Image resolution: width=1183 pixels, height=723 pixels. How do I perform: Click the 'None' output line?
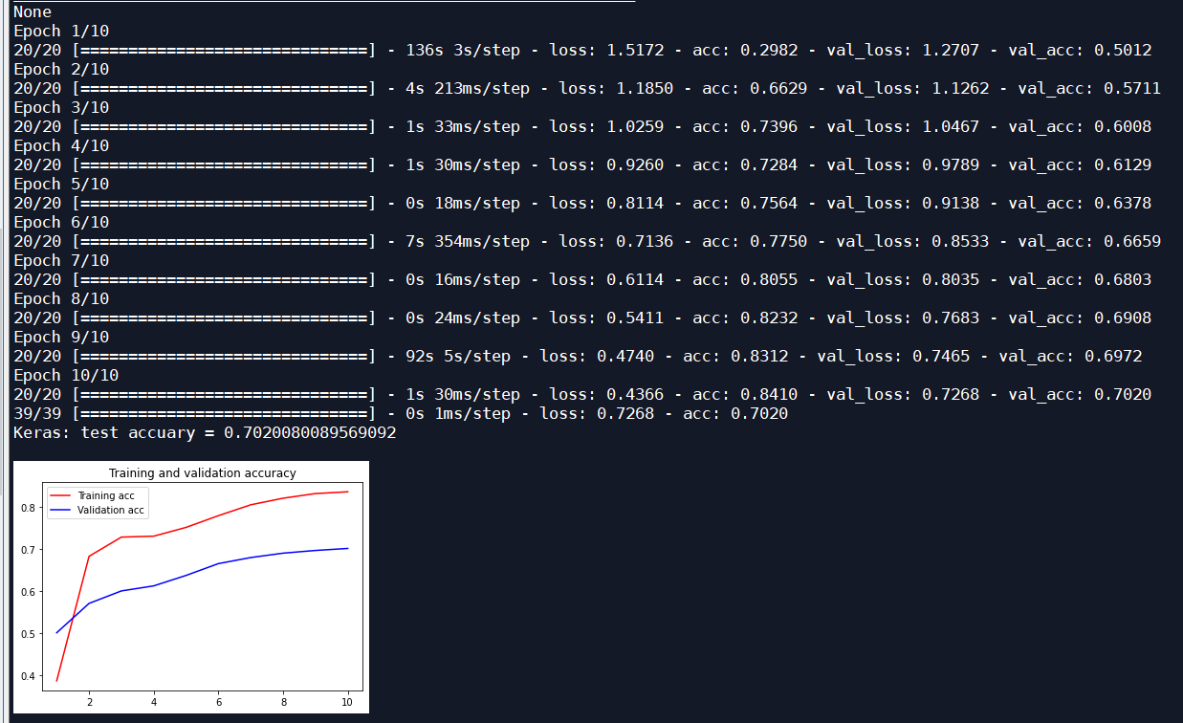pyautogui.click(x=33, y=11)
